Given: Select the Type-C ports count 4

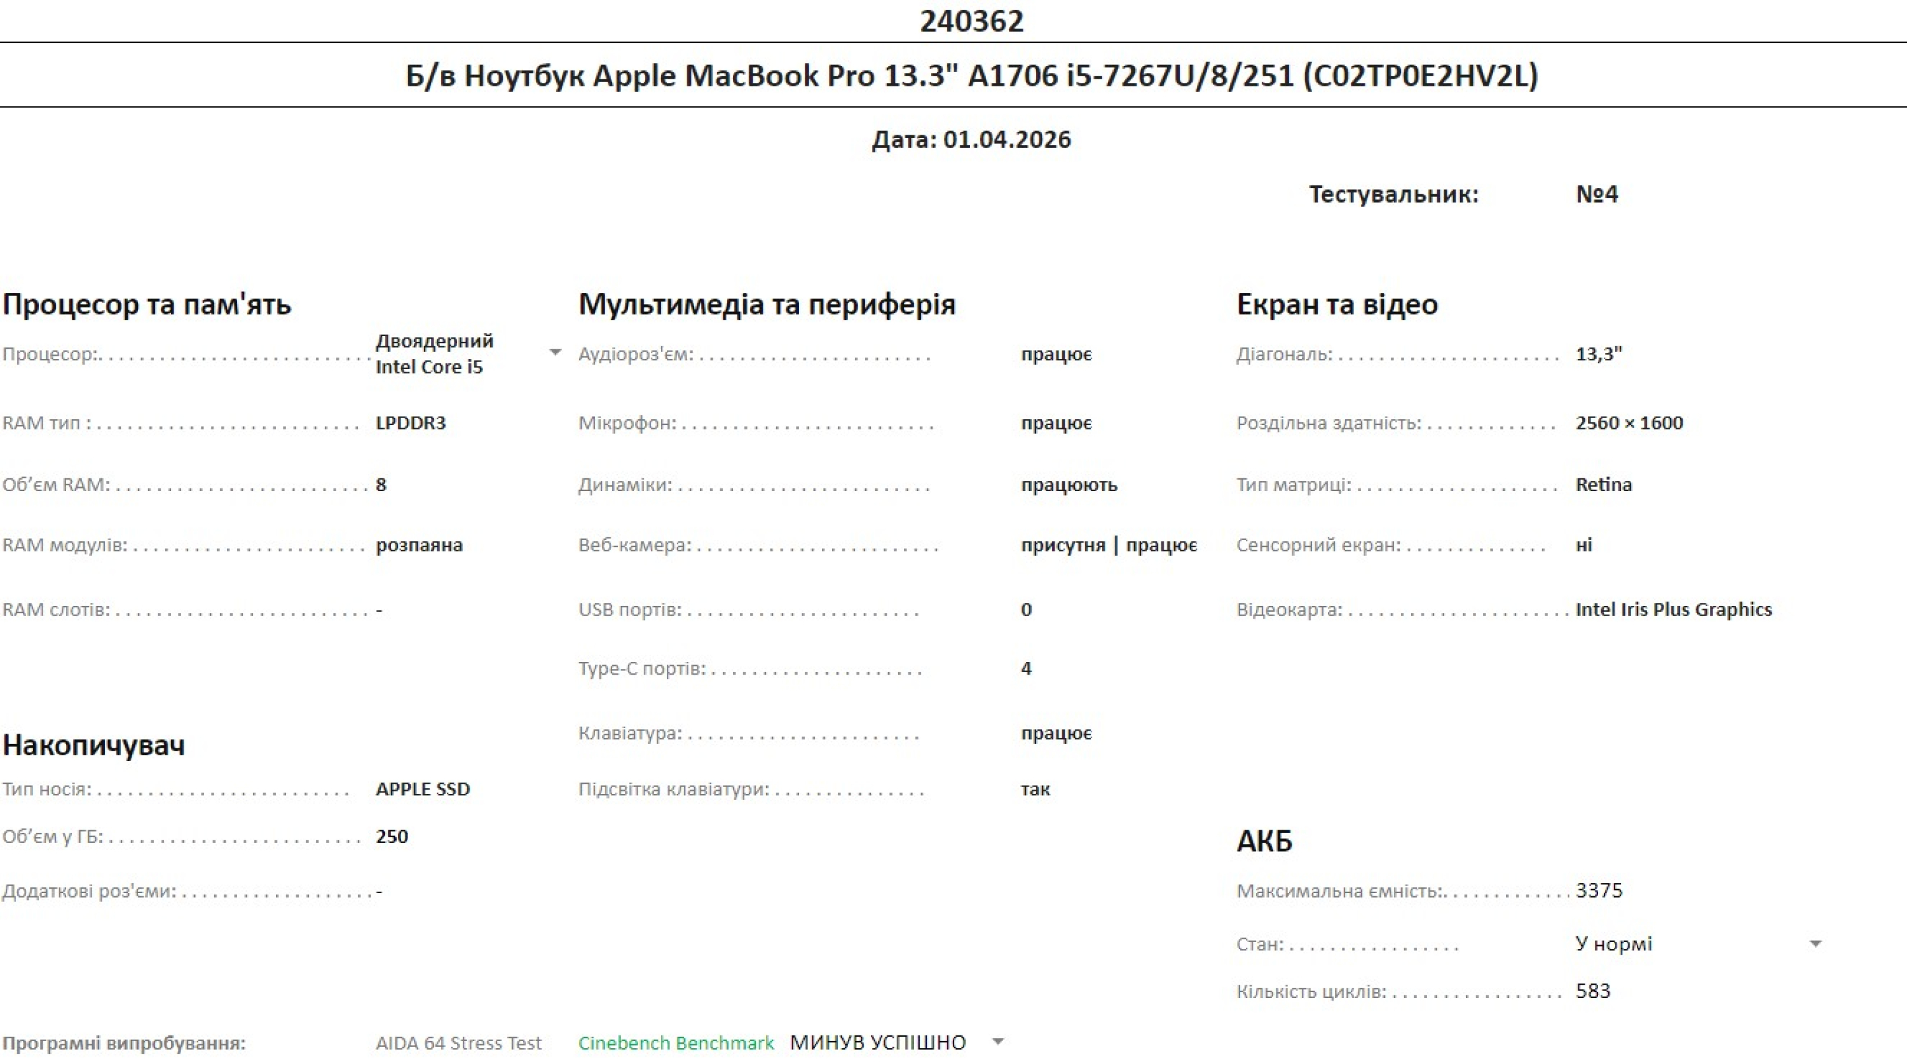Looking at the screenshot, I should 1026,668.
